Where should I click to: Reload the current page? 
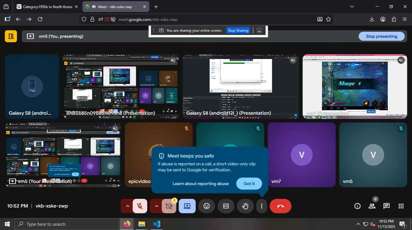point(40,19)
